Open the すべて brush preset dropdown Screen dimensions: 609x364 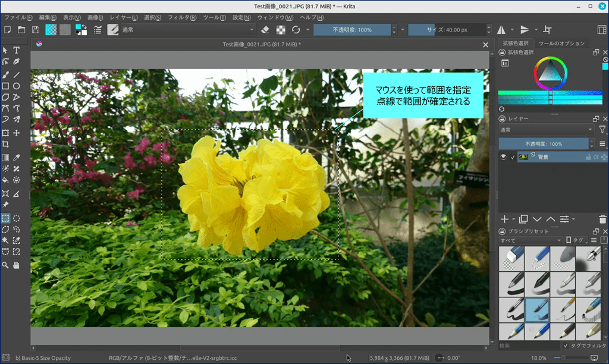tap(530, 240)
